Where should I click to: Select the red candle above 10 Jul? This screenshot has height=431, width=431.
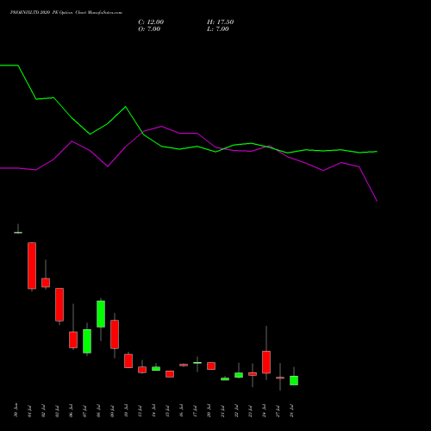pos(128,361)
